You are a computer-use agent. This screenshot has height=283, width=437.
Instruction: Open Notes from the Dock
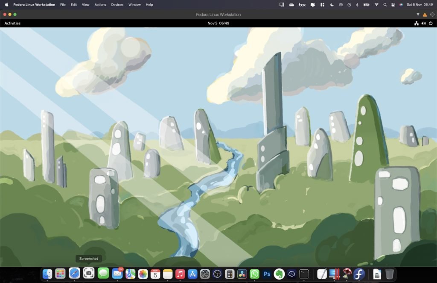[x=168, y=274]
